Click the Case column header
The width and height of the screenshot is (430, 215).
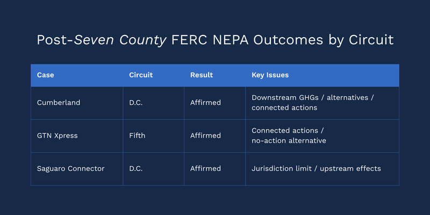46,75
